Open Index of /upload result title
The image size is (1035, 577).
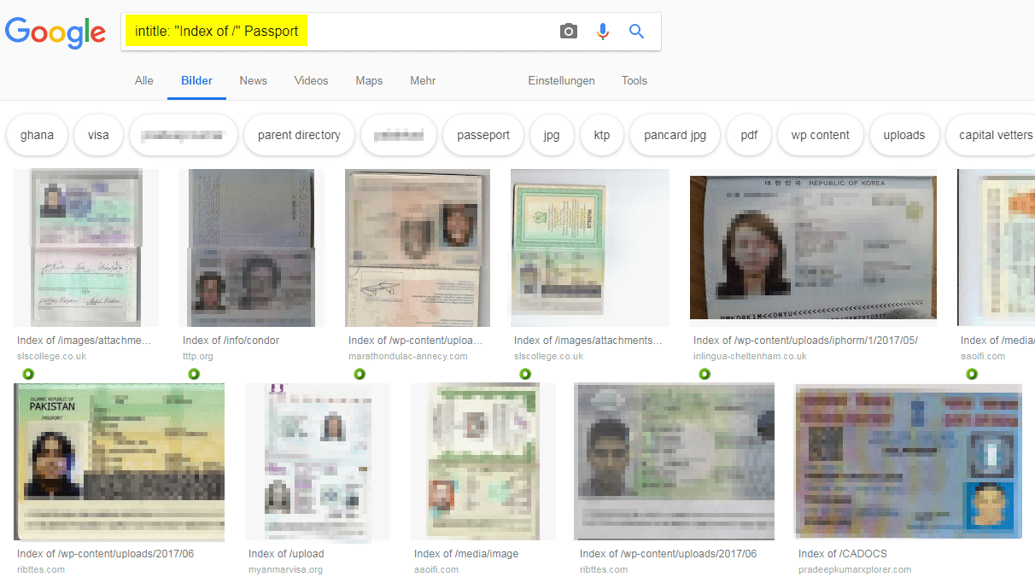tap(286, 554)
